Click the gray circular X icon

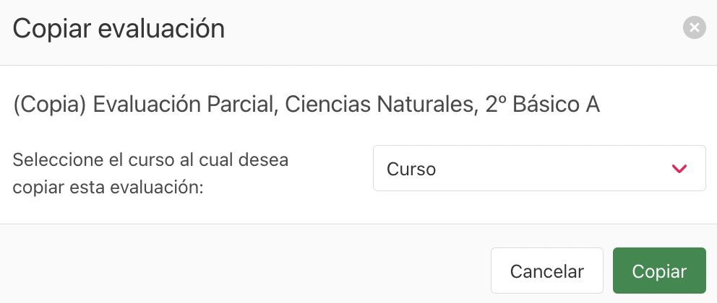(x=694, y=27)
